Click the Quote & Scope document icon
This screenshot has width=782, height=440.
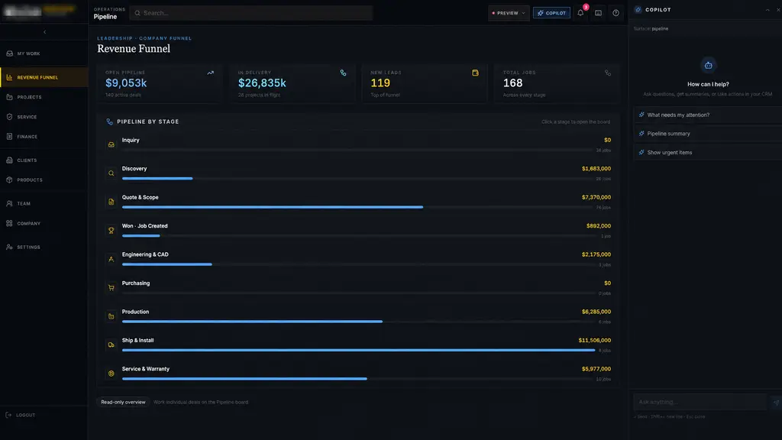pos(111,202)
